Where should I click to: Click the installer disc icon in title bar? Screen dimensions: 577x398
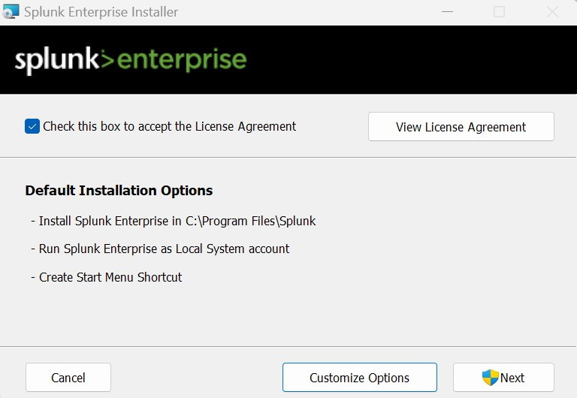11,11
